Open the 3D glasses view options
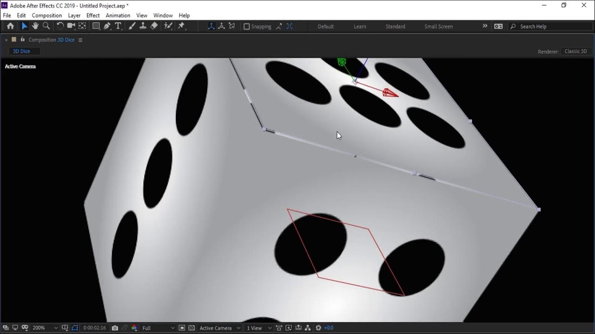Viewport: 595px width, 334px height. (25, 328)
